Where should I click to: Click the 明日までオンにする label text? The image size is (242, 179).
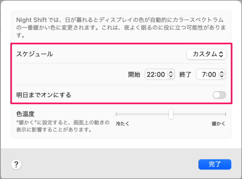coord(44,95)
